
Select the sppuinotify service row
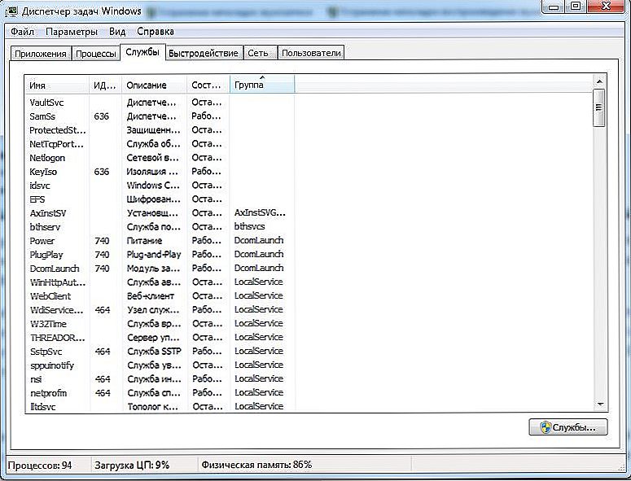[160, 365]
